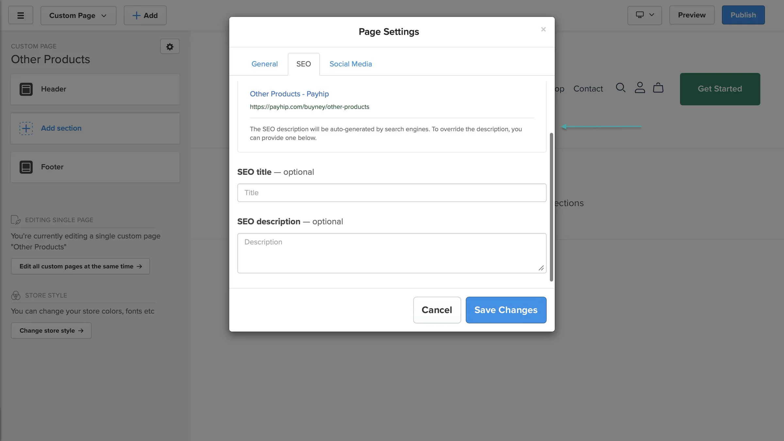The height and width of the screenshot is (441, 784).
Task: Select the Footer section icon
Action: pos(26,167)
